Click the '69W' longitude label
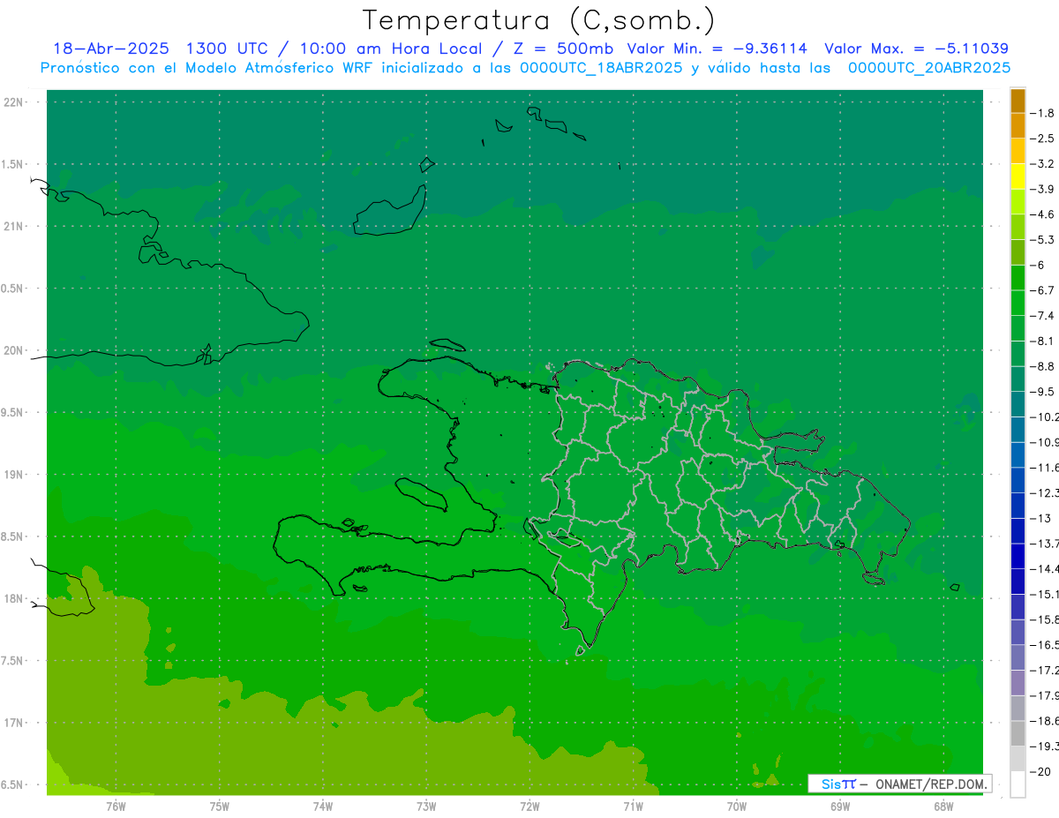The height and width of the screenshot is (818, 1059). pos(840,806)
